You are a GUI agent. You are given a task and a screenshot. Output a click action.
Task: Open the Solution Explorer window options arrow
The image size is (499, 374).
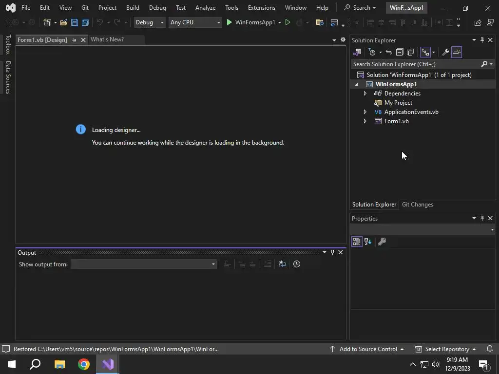tap(474, 40)
